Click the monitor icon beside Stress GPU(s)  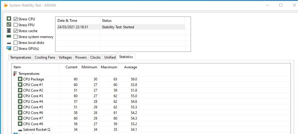tap(9, 48)
